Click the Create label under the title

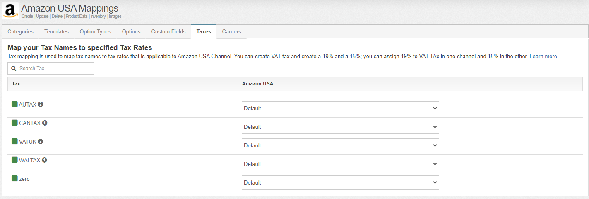pyautogui.click(x=27, y=17)
